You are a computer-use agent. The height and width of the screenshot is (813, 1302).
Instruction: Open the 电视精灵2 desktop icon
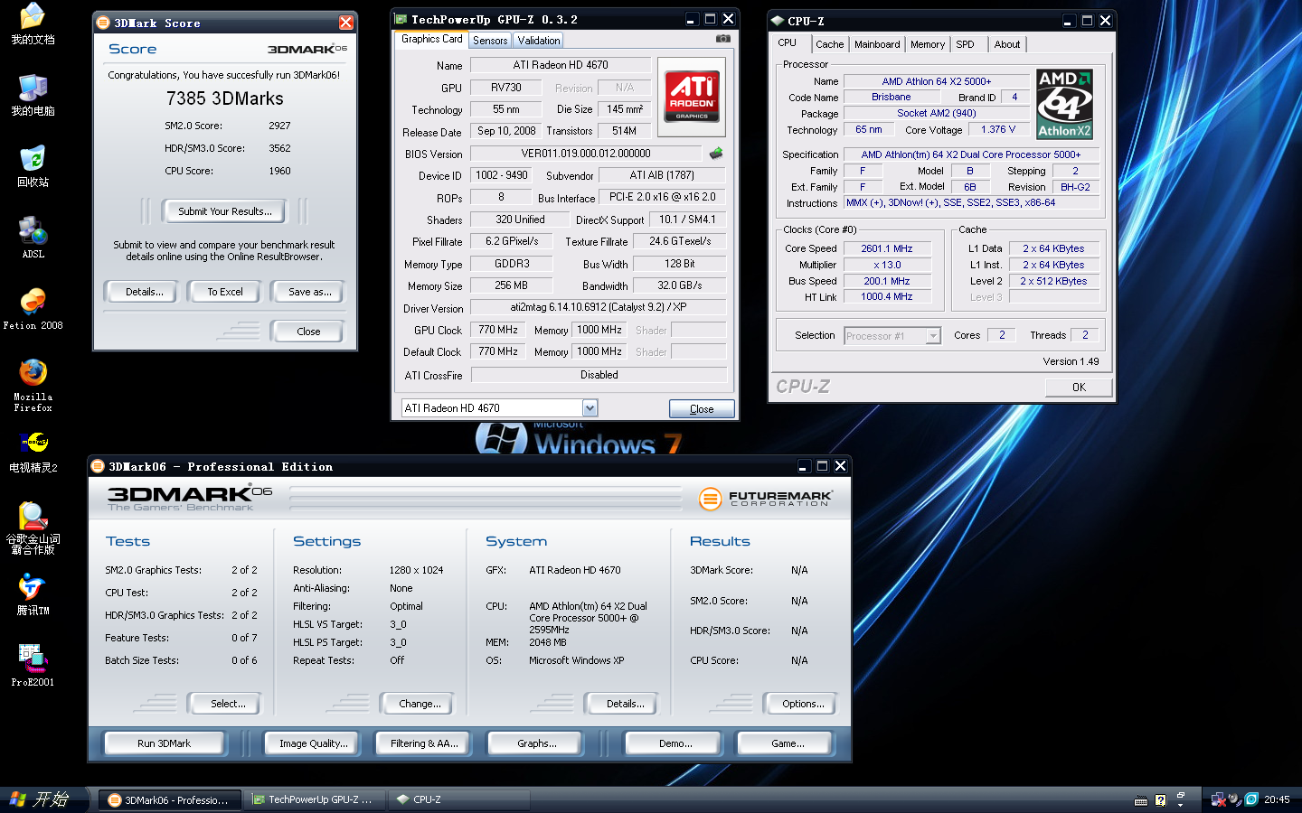point(33,452)
